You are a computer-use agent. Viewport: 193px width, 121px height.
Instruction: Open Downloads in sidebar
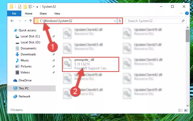tap(28, 54)
